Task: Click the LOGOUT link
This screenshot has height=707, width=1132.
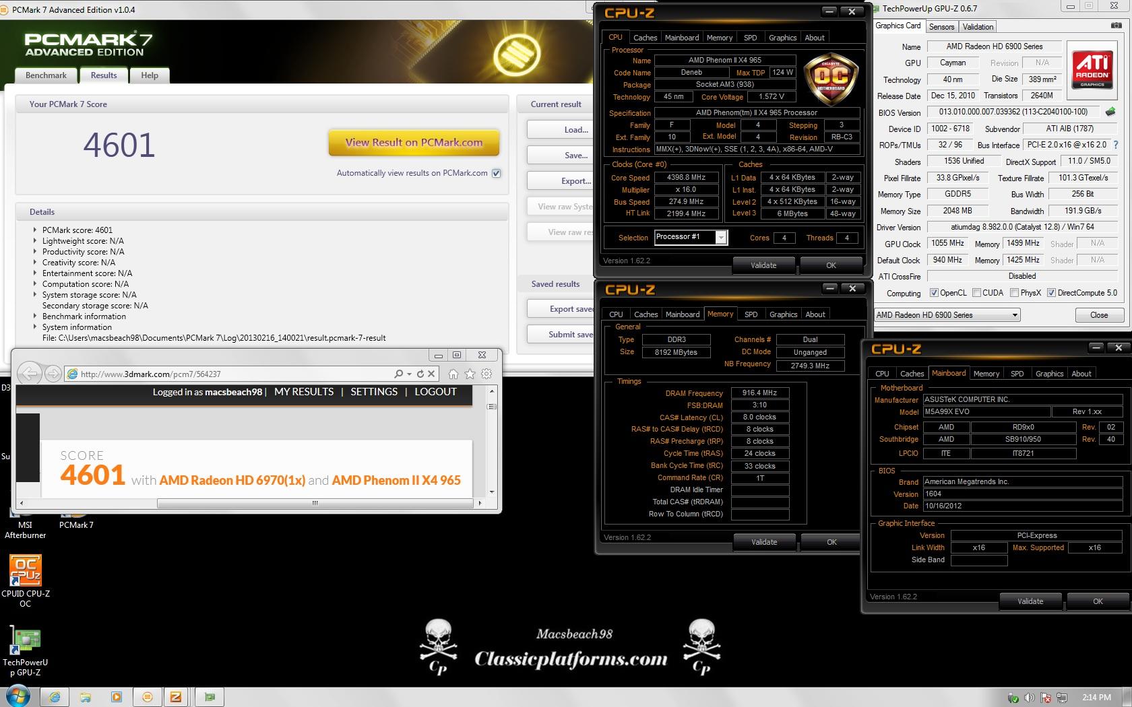Action: coord(435,392)
